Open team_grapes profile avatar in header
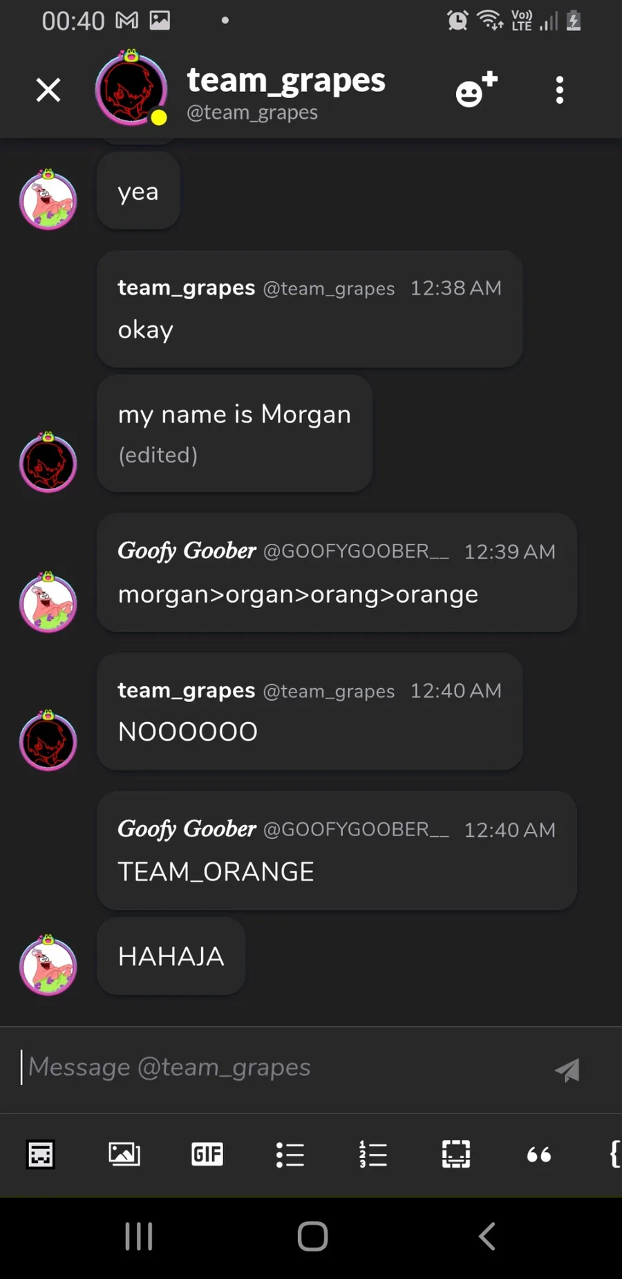The image size is (622, 1279). coord(131,88)
